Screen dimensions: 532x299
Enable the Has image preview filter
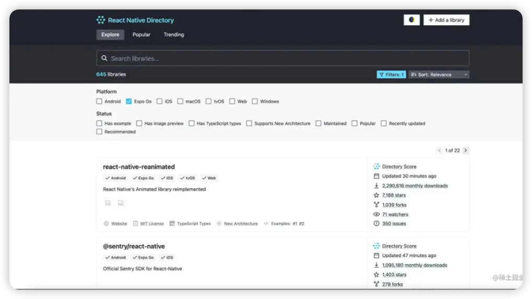(x=139, y=123)
